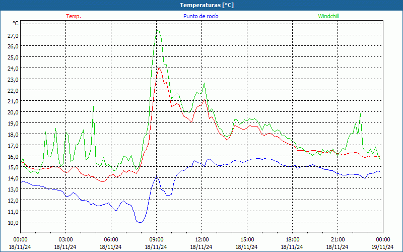
Task: Click the 18,0 y-axis value
Action: pyautogui.click(x=13, y=135)
